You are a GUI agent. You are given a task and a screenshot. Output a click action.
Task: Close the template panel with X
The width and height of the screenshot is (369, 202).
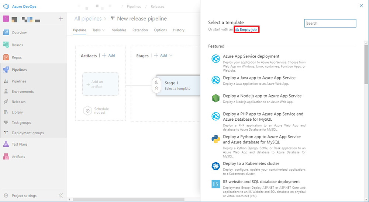[361, 6]
